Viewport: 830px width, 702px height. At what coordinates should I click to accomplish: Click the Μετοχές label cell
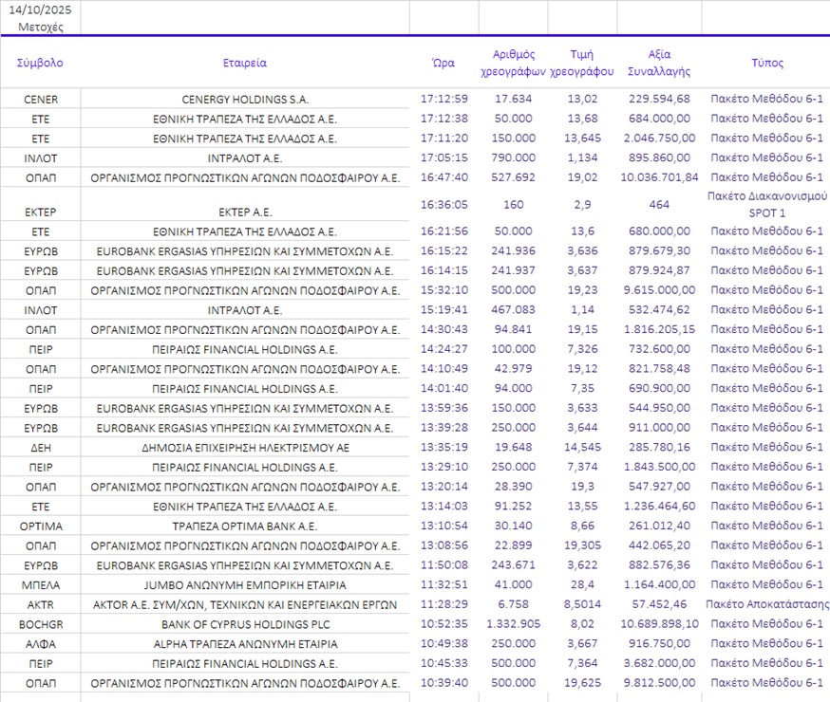(x=40, y=27)
